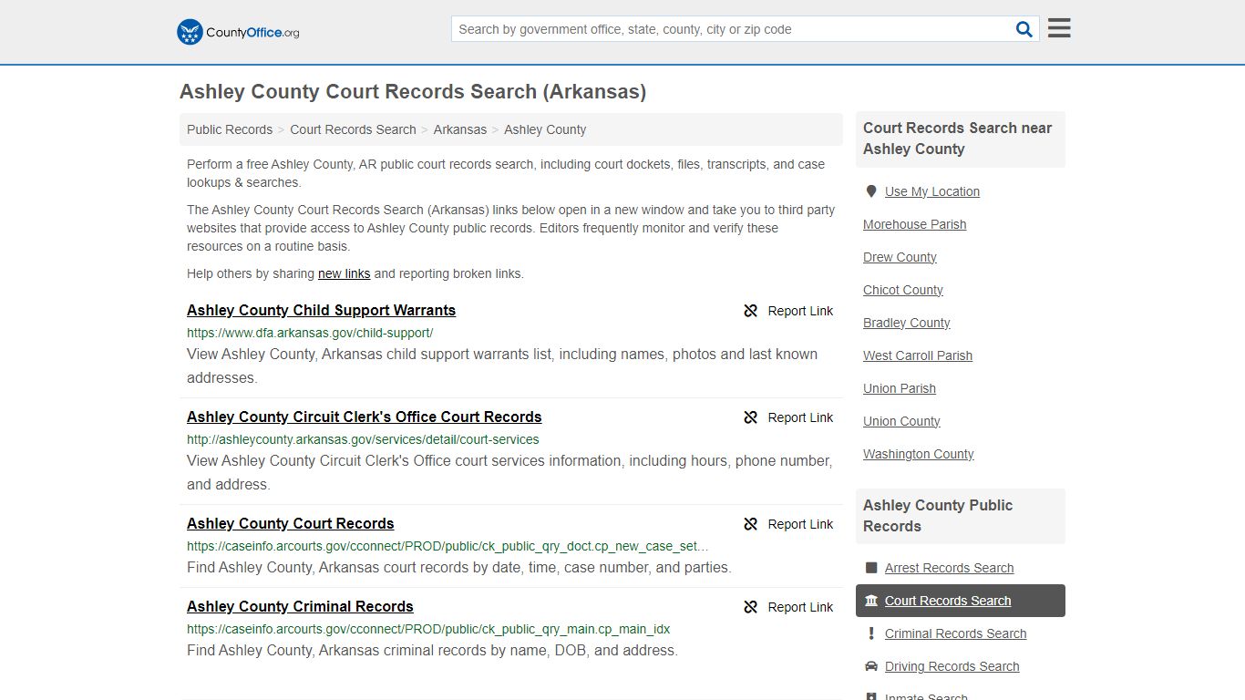This screenshot has height=700, width=1245.
Task: Click the broken-link icon beside Ashley County Court Records
Action: coord(750,524)
